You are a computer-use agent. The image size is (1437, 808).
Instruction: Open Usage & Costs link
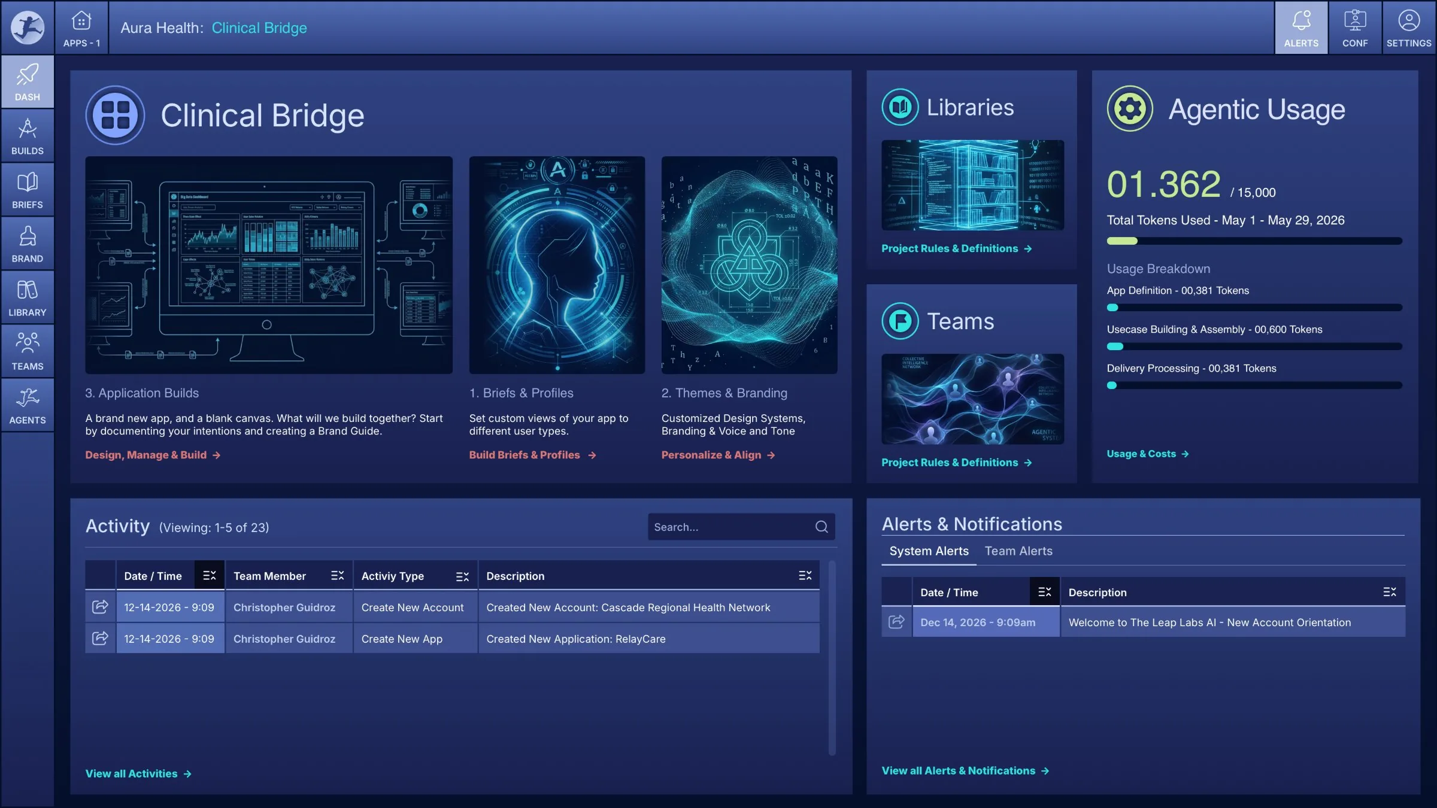click(x=1148, y=454)
